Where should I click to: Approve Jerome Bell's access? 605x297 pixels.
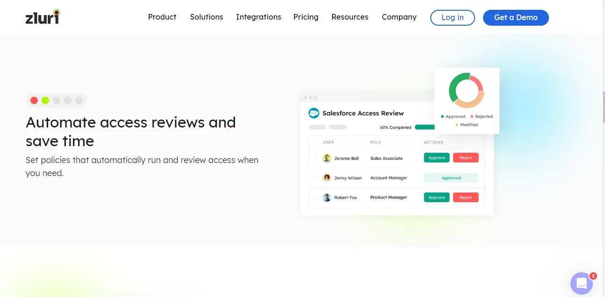(x=437, y=158)
